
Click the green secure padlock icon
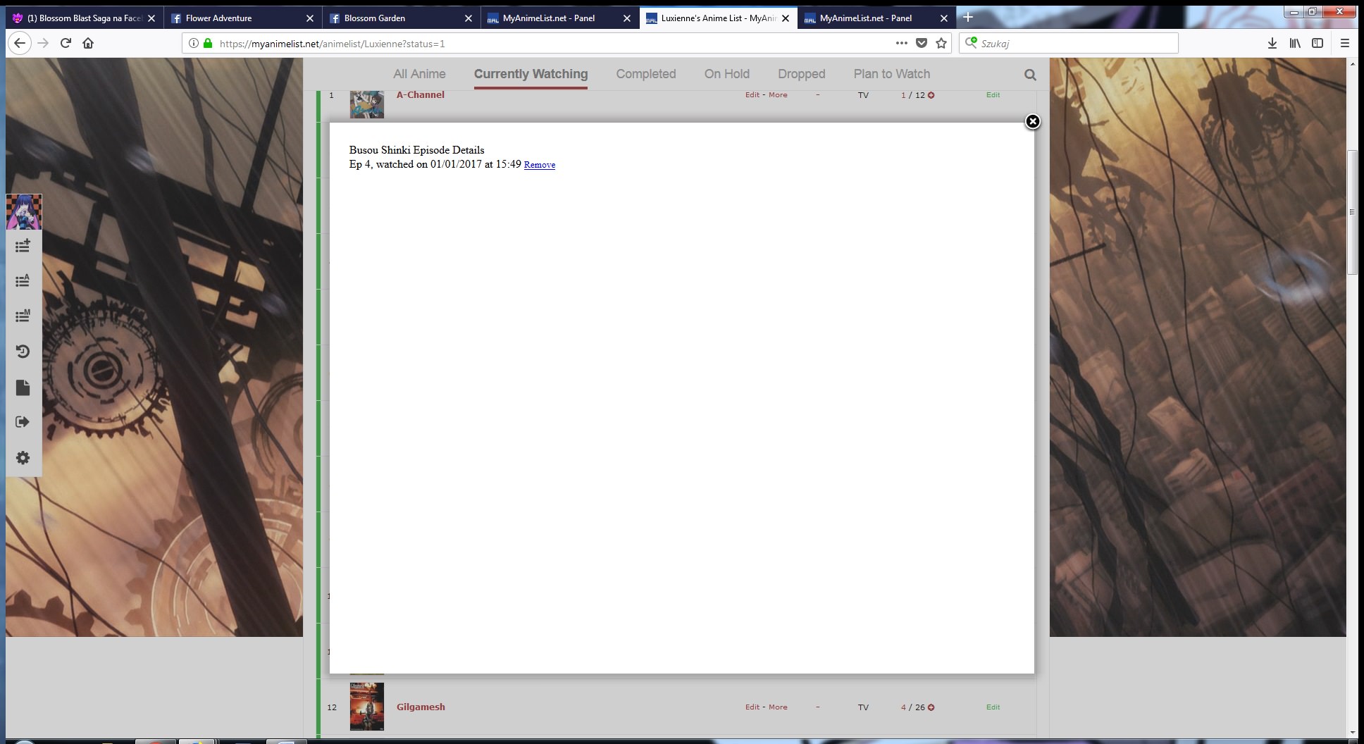(208, 43)
